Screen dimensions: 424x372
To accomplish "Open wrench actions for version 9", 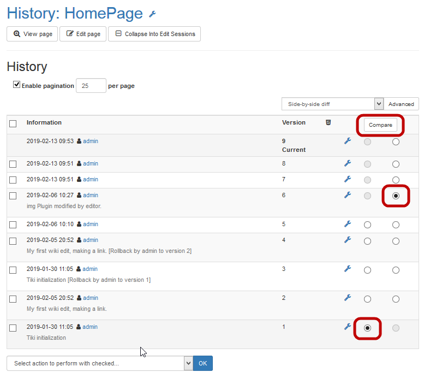I will coord(348,141).
